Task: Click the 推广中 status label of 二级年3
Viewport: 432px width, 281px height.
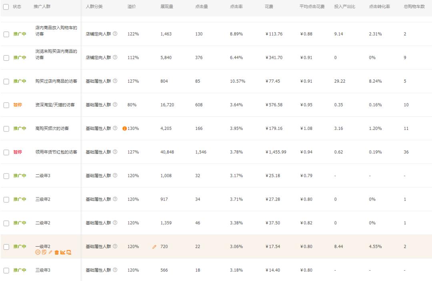Action: 20,175
